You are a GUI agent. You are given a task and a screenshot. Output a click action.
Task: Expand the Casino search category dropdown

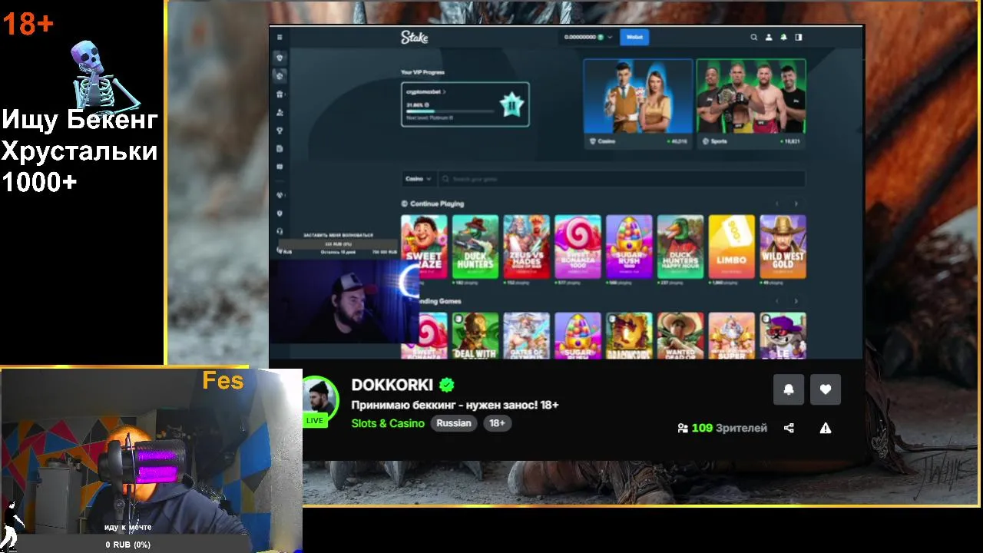click(419, 179)
